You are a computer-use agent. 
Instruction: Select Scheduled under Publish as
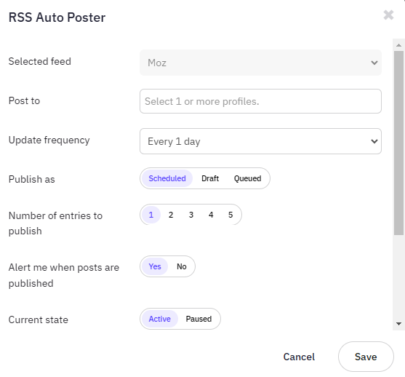167,178
